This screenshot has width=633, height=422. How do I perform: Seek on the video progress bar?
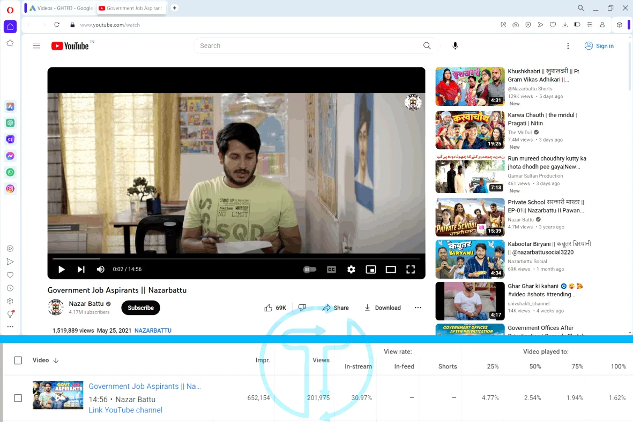pos(236,258)
